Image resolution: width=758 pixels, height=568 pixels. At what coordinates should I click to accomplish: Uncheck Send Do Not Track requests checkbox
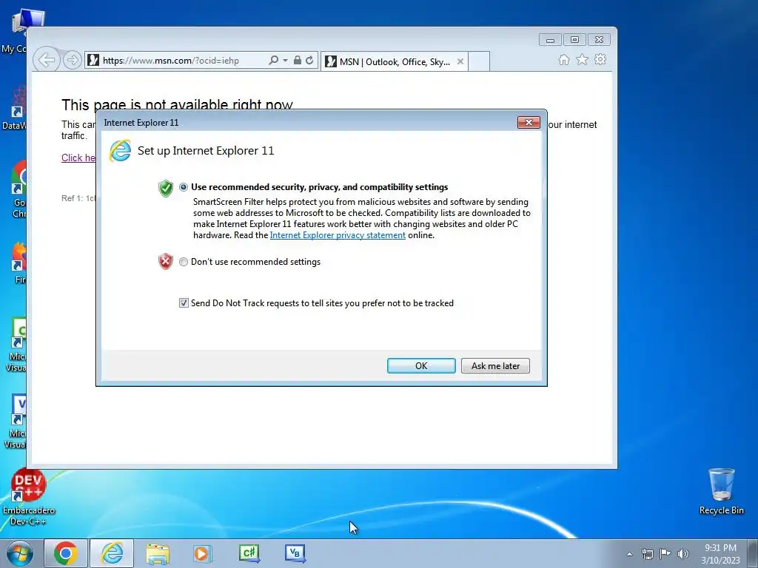pos(184,302)
